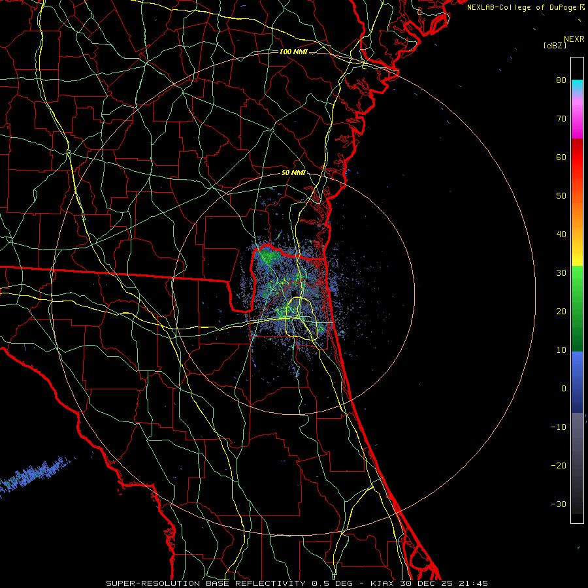The height and width of the screenshot is (588, 588).
Task: Select the 80 value on dBZ scale
Action: (x=561, y=80)
